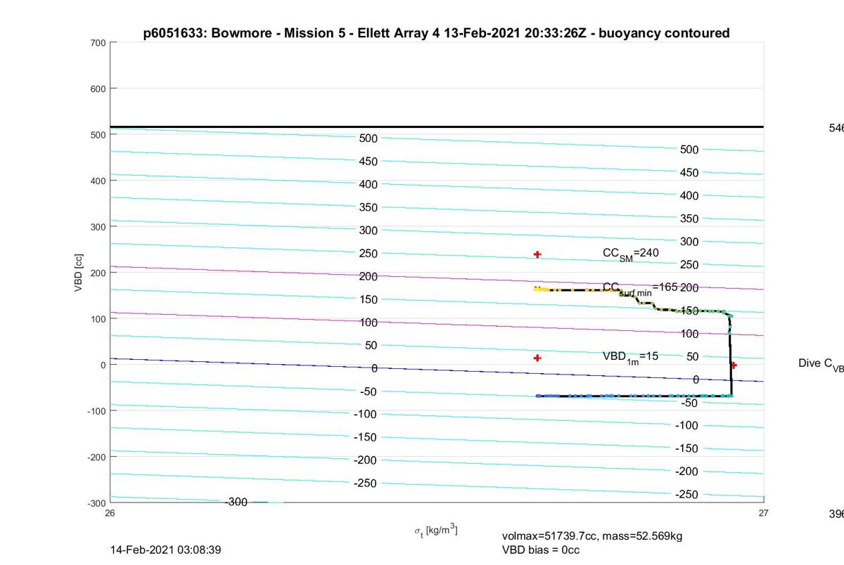Viewport: 844px width, 565px height.
Task: Select the 'volmax=51739.7cc, mass=52.569kg' text
Action: [592, 536]
